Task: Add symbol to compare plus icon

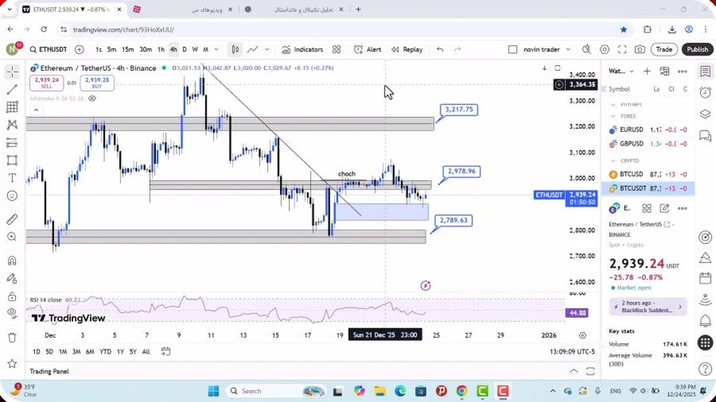Action: 79,50
